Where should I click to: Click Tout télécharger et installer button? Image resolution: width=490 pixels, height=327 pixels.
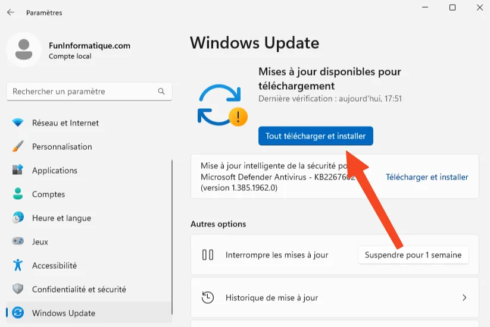(x=316, y=136)
